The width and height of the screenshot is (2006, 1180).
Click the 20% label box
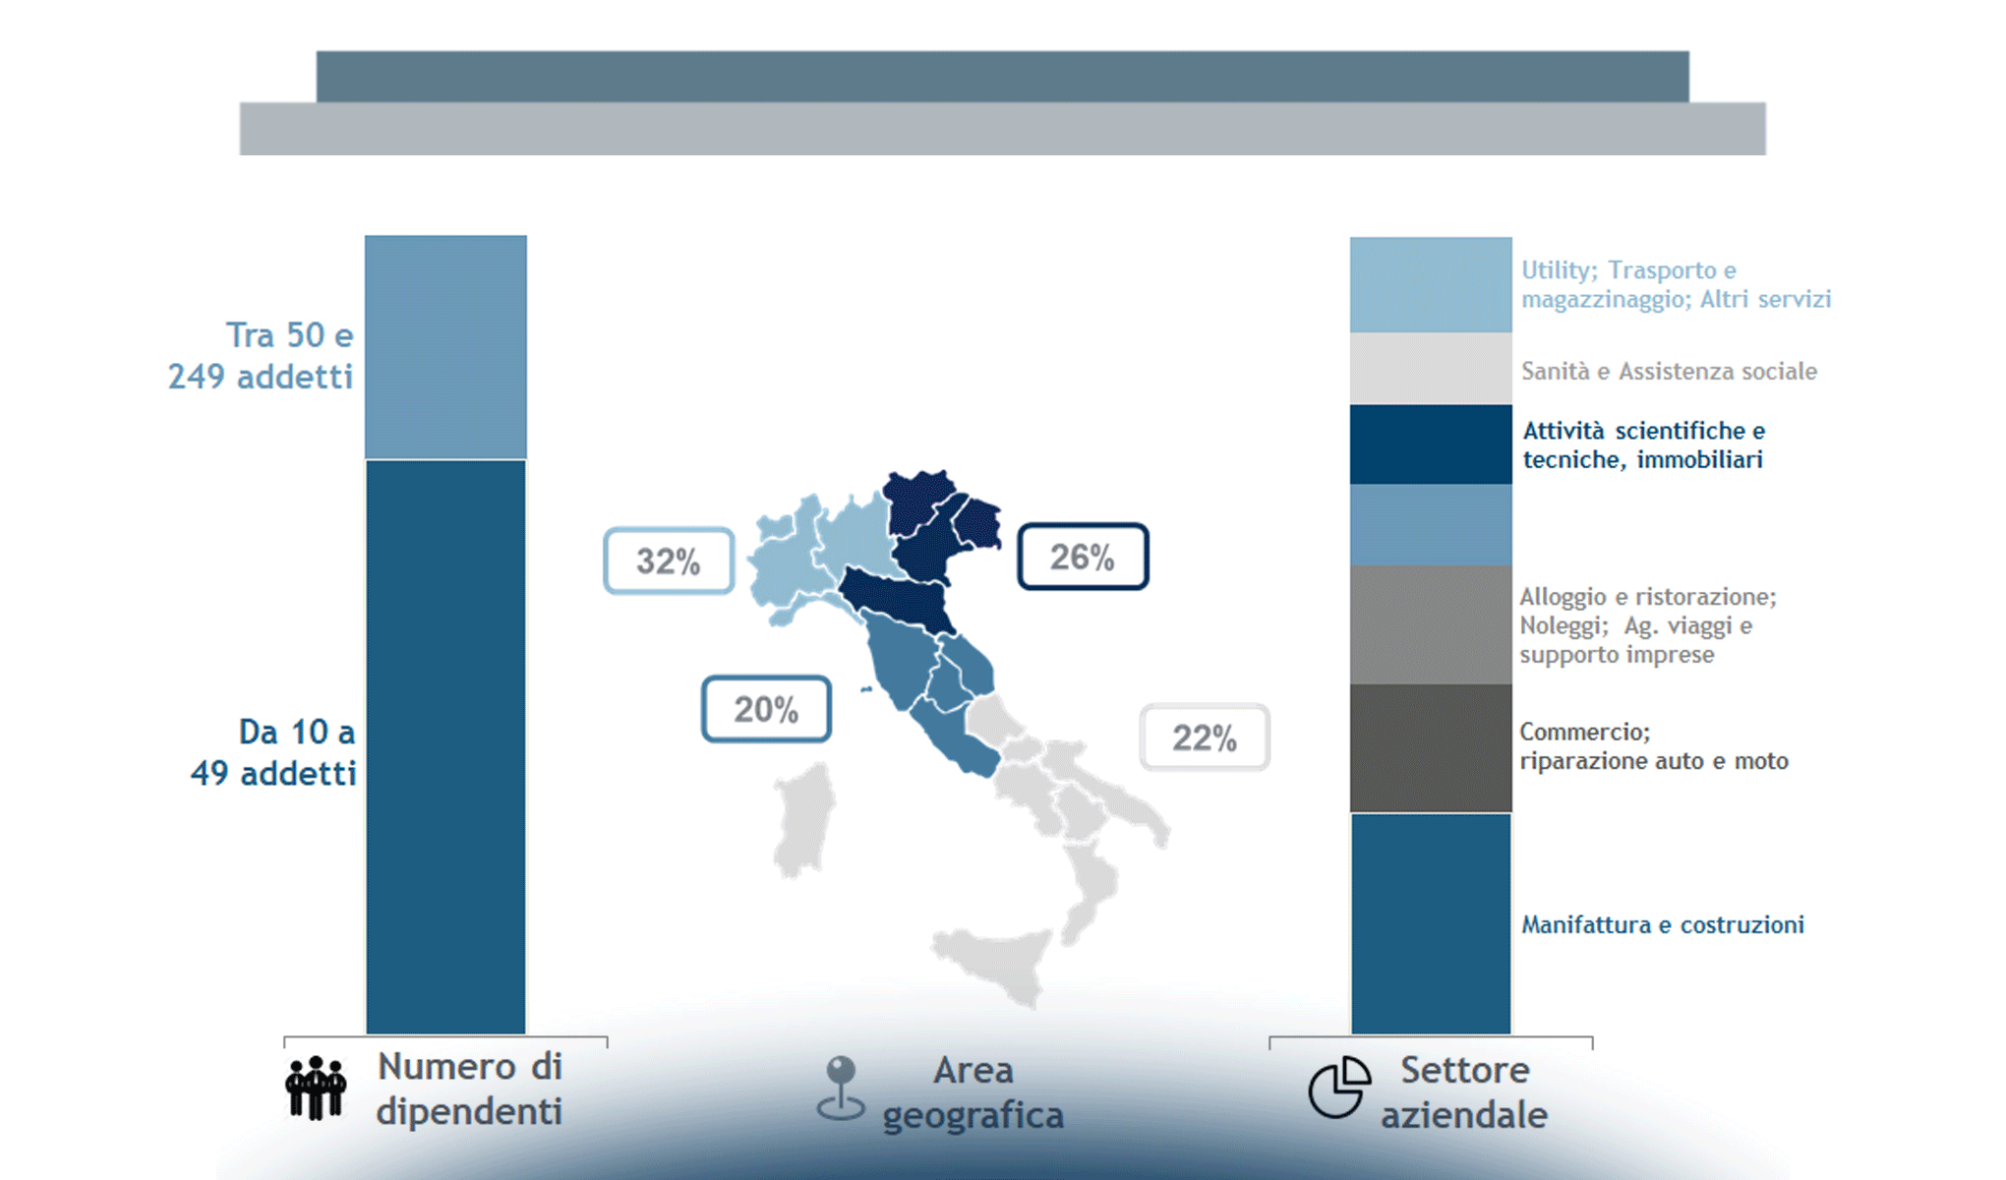tap(766, 709)
